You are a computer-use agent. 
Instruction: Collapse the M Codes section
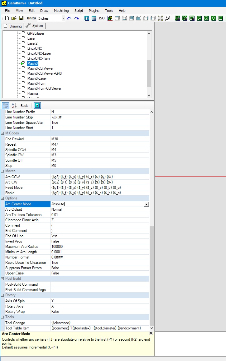[2, 133]
